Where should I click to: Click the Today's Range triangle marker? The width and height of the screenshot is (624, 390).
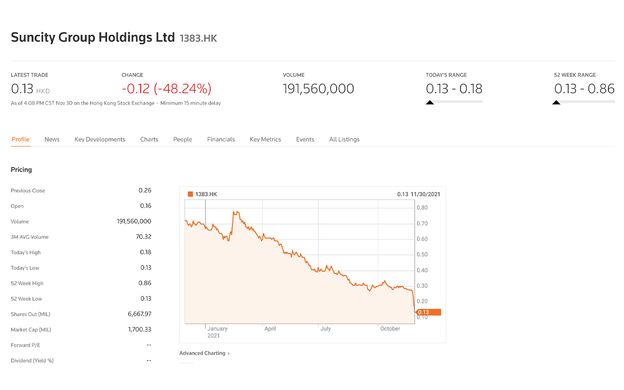(430, 103)
